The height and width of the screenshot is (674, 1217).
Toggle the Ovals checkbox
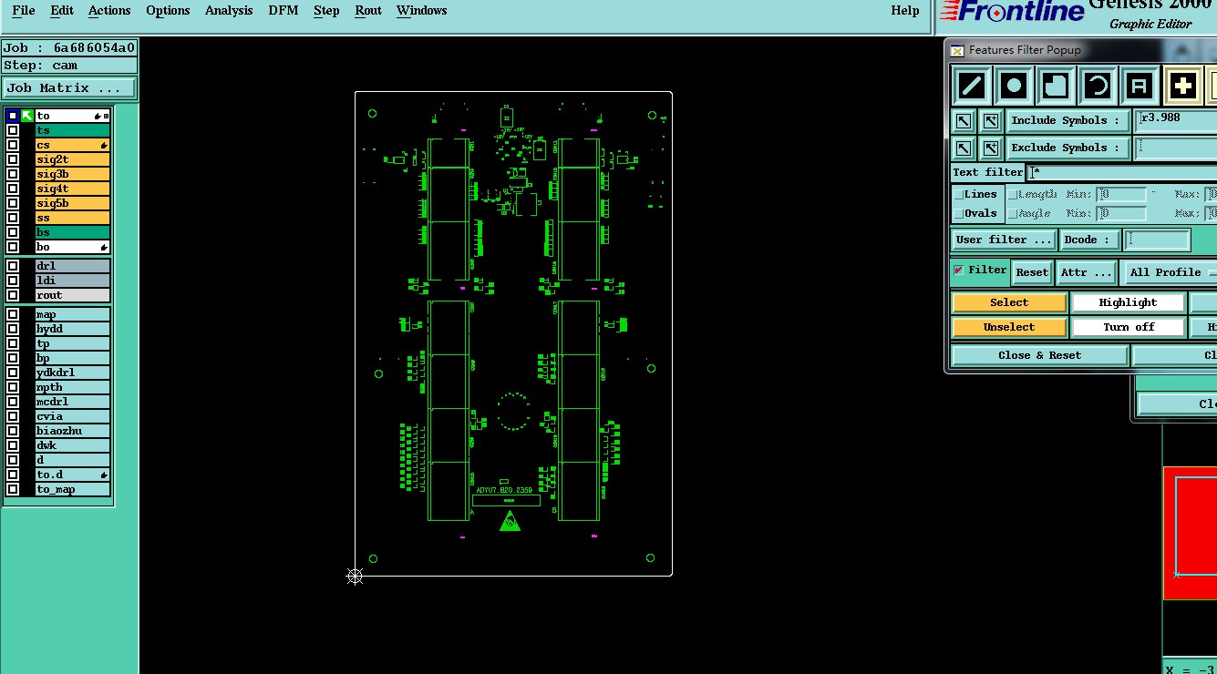coord(959,213)
